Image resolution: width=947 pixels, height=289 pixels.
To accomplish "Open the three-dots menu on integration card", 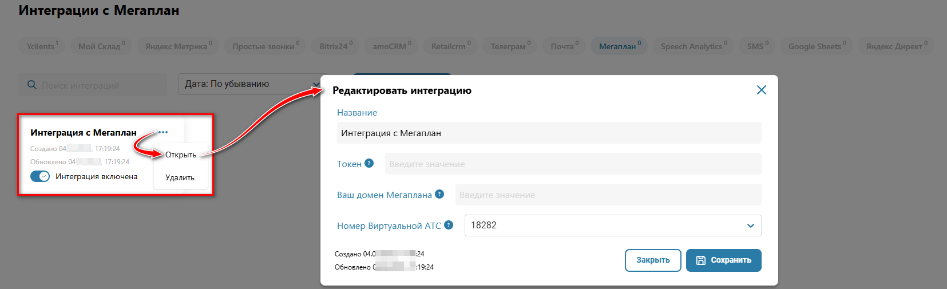I will click(163, 132).
